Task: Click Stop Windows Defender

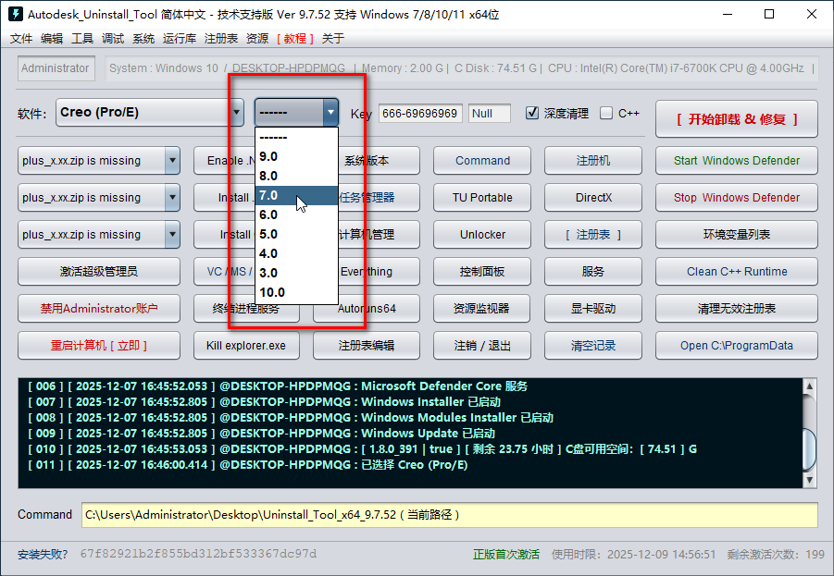Action: click(737, 198)
